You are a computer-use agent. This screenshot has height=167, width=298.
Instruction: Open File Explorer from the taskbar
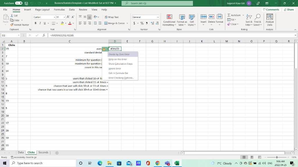[109, 163]
